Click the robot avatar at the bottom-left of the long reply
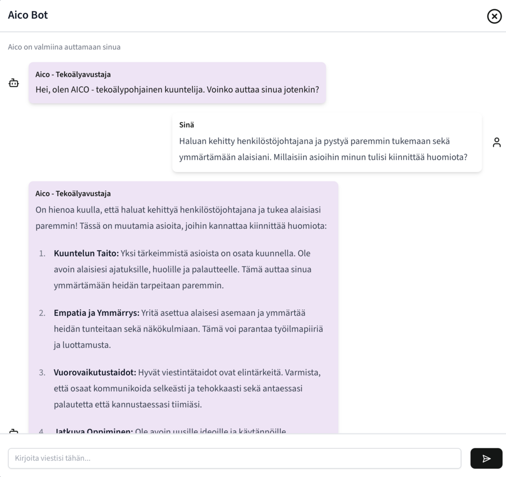 (x=14, y=431)
